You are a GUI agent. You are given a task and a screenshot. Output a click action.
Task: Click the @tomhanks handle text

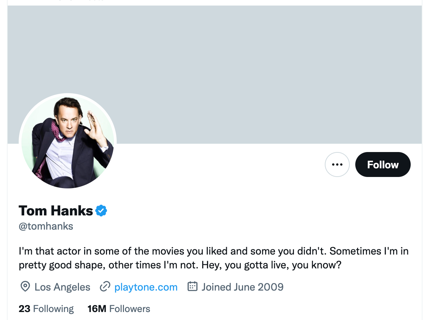click(46, 226)
